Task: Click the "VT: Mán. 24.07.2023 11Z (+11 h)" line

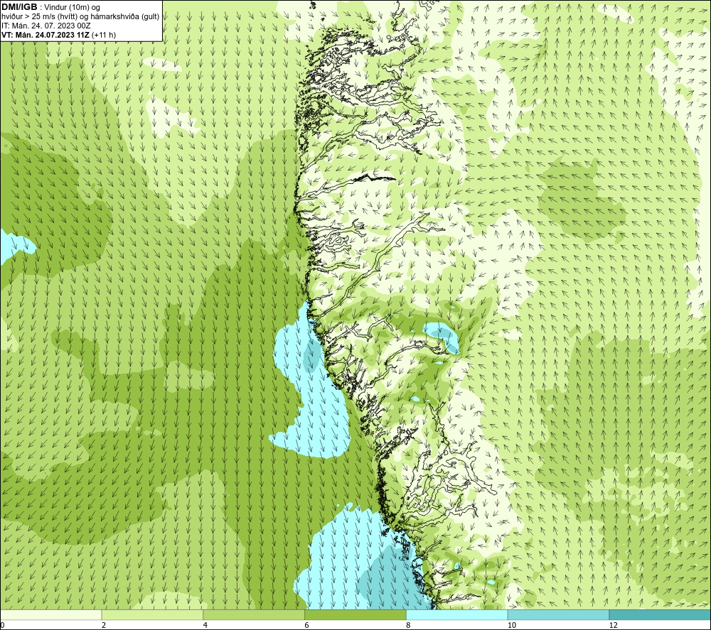Action: coord(58,35)
